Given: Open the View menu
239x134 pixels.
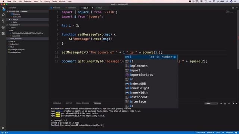Looking at the screenshot, I should tap(36, 1).
